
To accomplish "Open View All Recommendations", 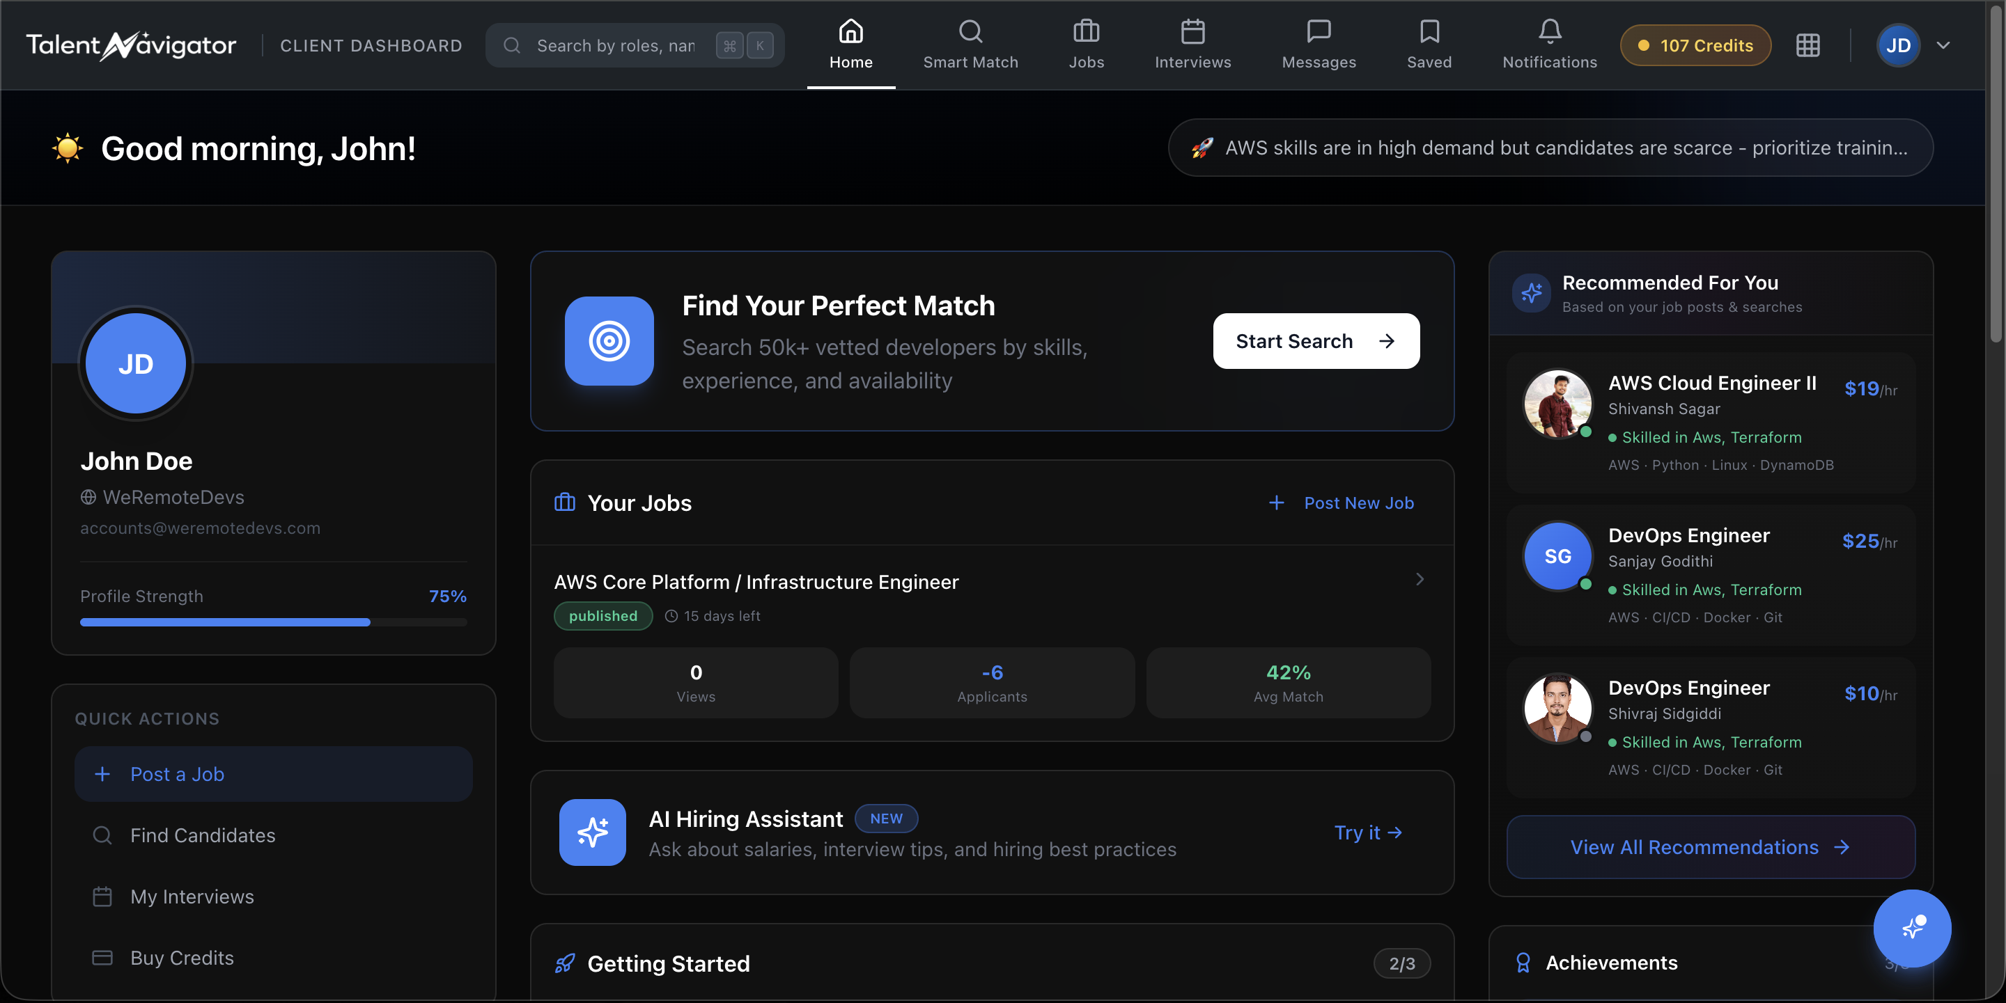I will click(x=1710, y=846).
